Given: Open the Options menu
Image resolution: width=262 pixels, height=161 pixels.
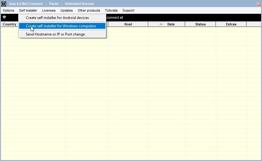Looking at the screenshot, I should coord(8,10).
